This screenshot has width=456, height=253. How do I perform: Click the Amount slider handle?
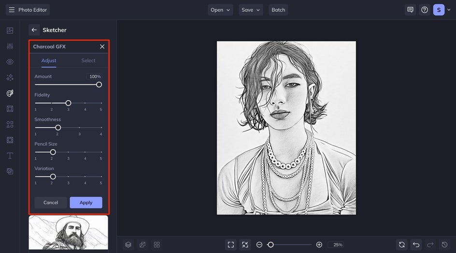(x=99, y=85)
